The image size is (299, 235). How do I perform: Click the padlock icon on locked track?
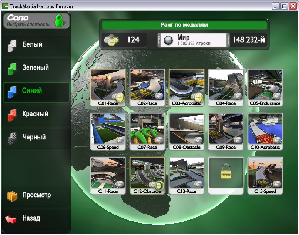pos(226,172)
